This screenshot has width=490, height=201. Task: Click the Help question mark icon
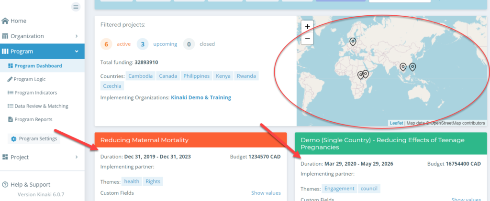tap(5, 184)
